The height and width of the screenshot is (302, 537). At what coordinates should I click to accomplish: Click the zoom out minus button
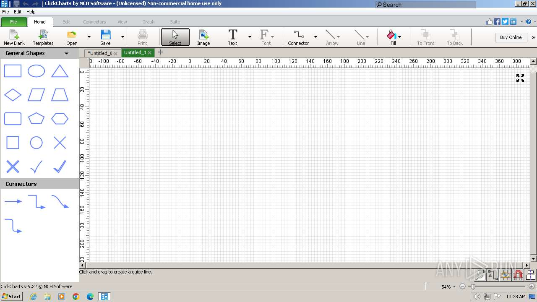[462, 286]
